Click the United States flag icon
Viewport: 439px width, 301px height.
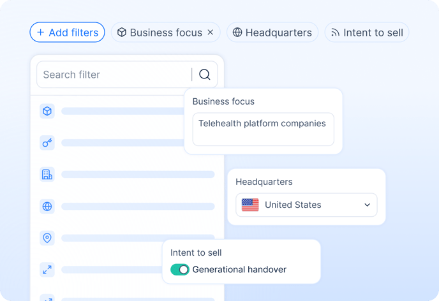coord(250,205)
